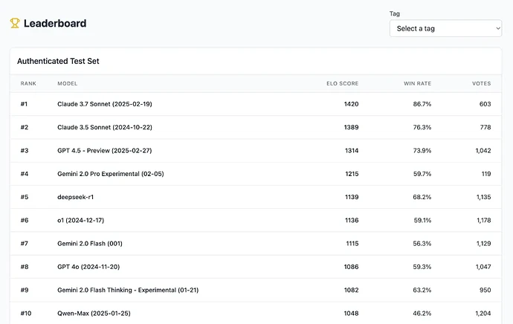The width and height of the screenshot is (513, 324).
Task: Click the ELO Score column header
Action: pos(343,83)
